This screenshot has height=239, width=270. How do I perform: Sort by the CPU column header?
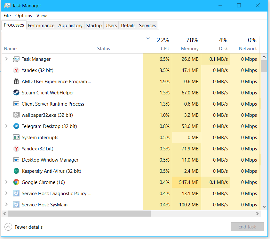click(x=157, y=44)
